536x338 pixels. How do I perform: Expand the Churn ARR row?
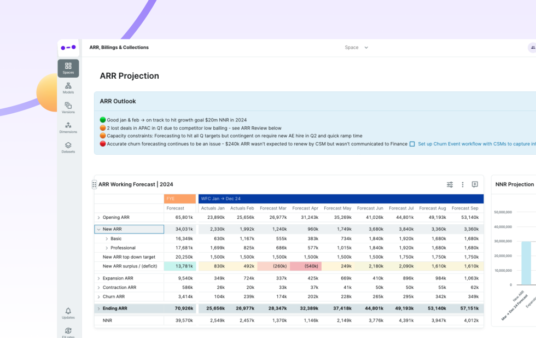(x=99, y=297)
